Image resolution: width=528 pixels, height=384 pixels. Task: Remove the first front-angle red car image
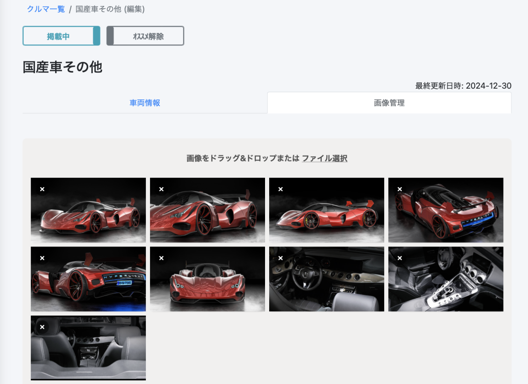pos(42,189)
